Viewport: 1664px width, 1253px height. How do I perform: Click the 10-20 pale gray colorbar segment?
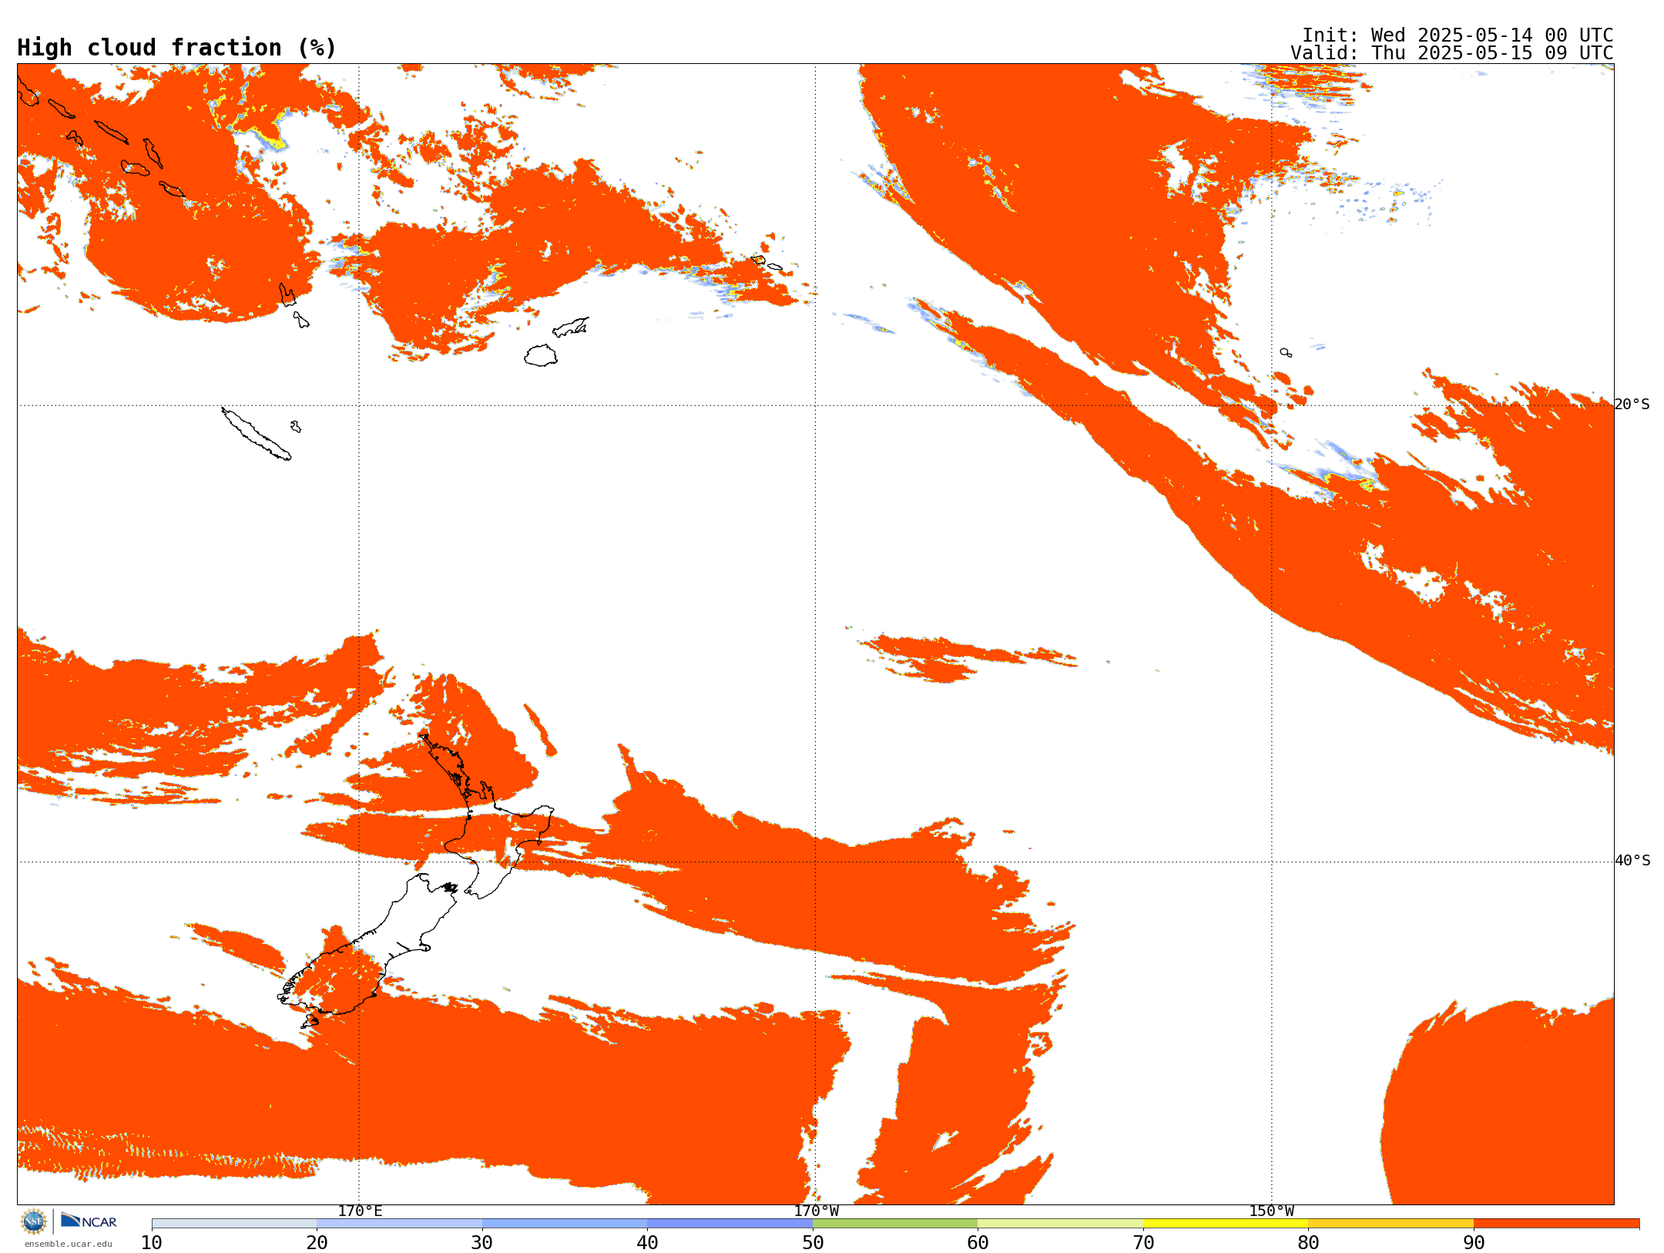[x=234, y=1224]
